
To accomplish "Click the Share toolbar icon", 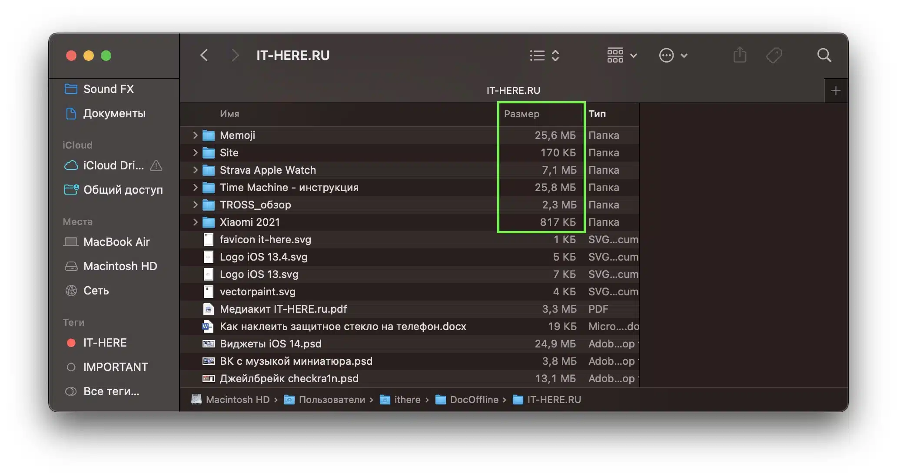I will coord(740,55).
